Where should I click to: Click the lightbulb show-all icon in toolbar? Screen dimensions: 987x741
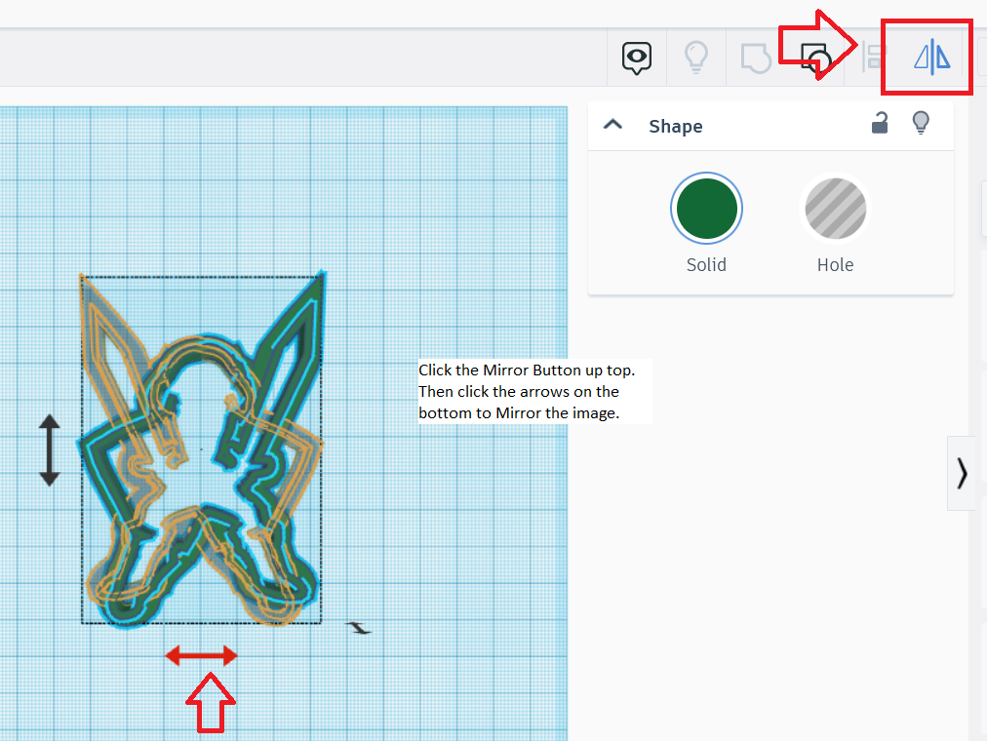[x=695, y=58]
